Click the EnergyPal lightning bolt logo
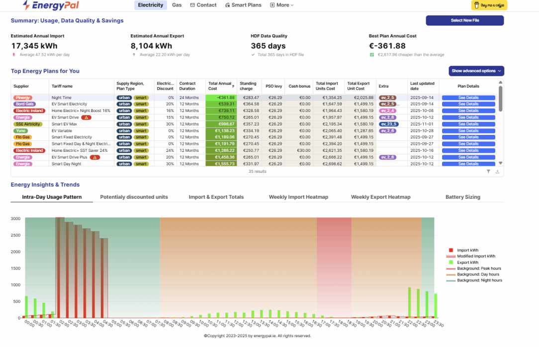The image size is (539, 347). pyautogui.click(x=26, y=5)
